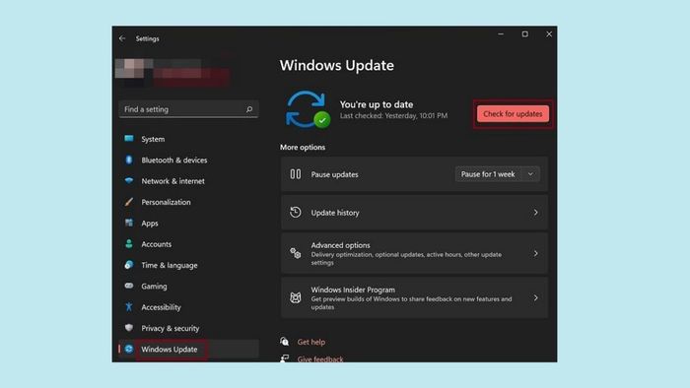Open Time & language settings

click(188, 265)
